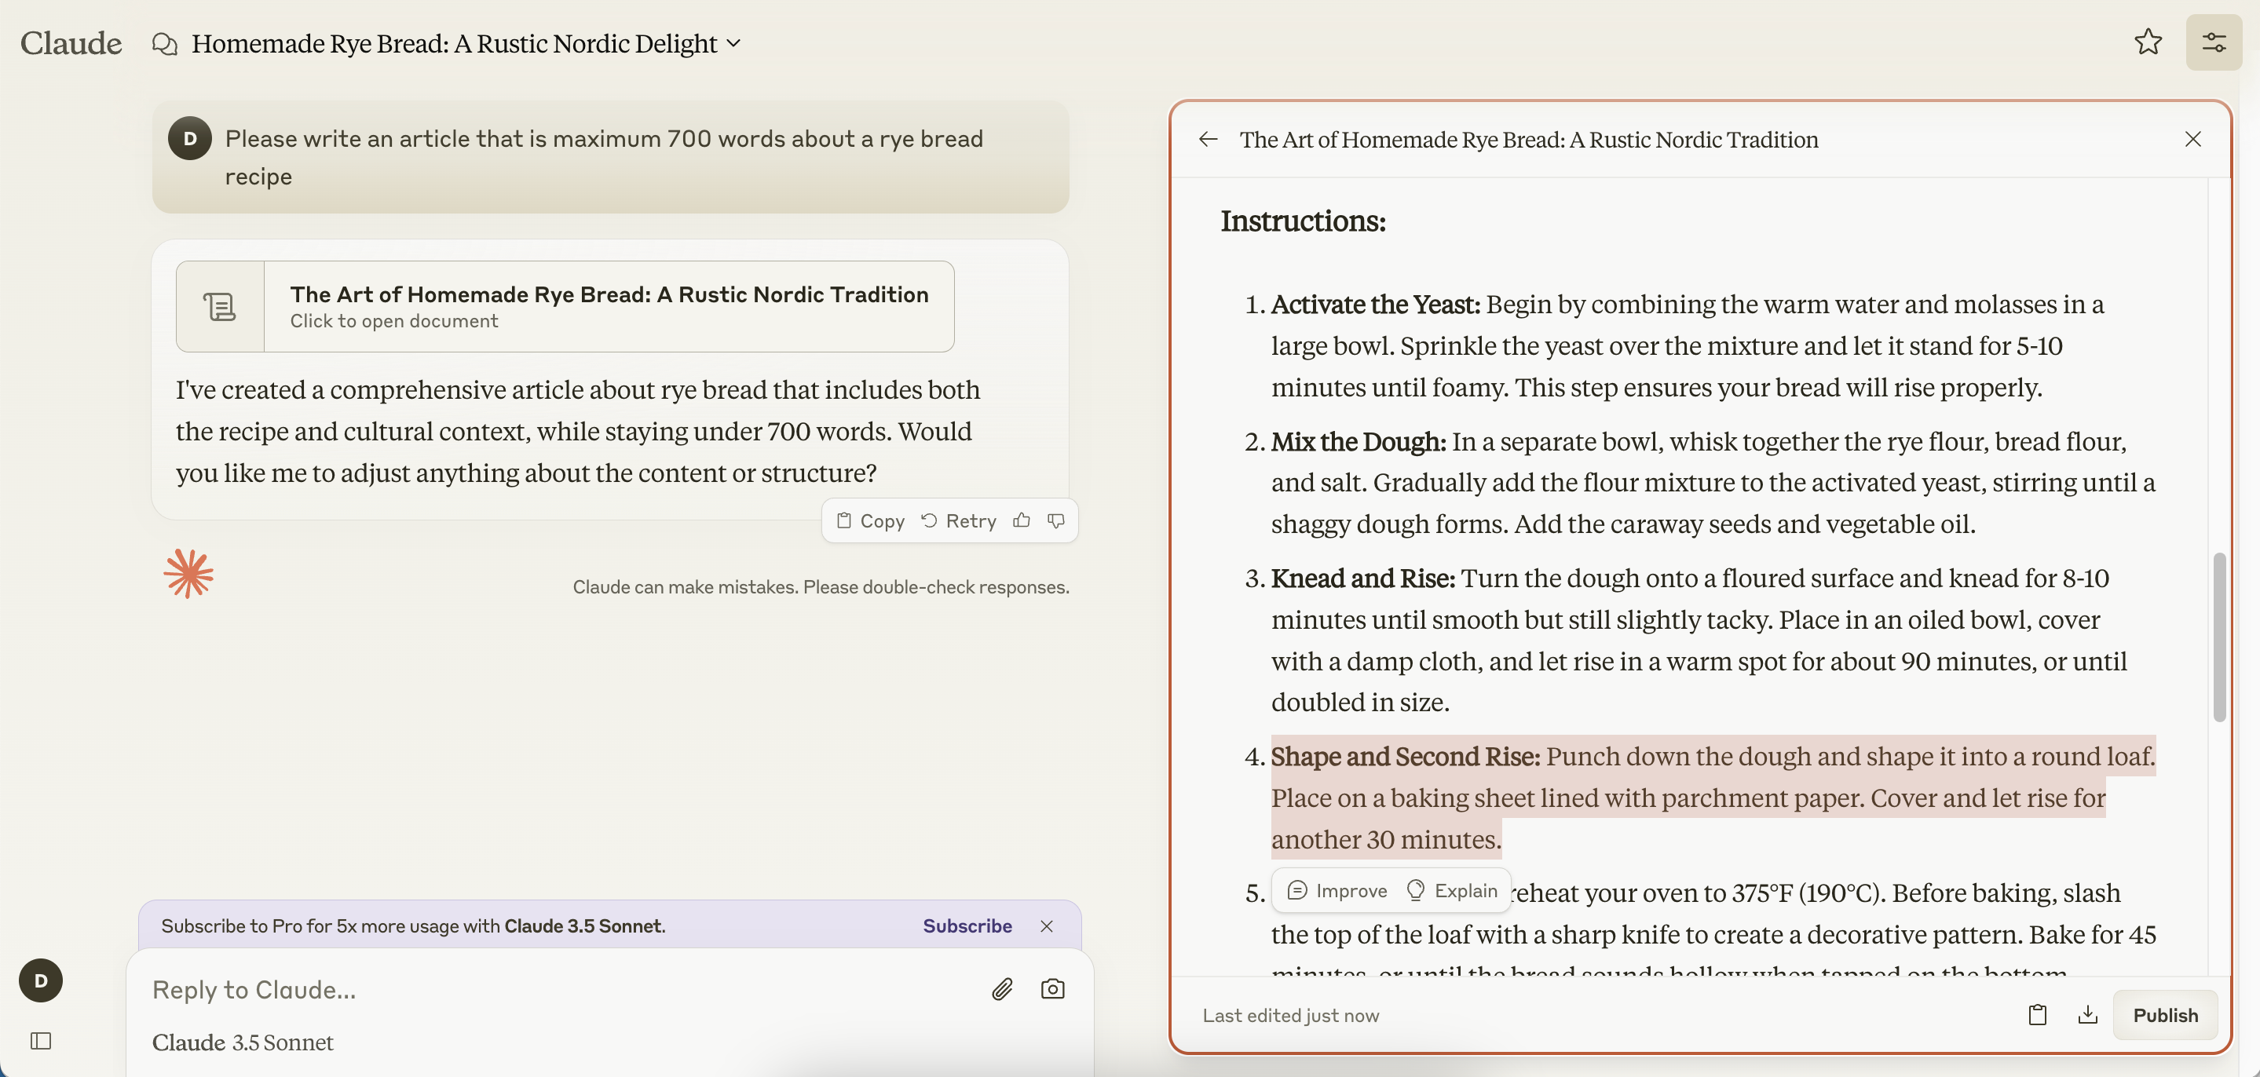Click the thumbs up icon on response
The height and width of the screenshot is (1077, 2260).
click(x=1022, y=520)
